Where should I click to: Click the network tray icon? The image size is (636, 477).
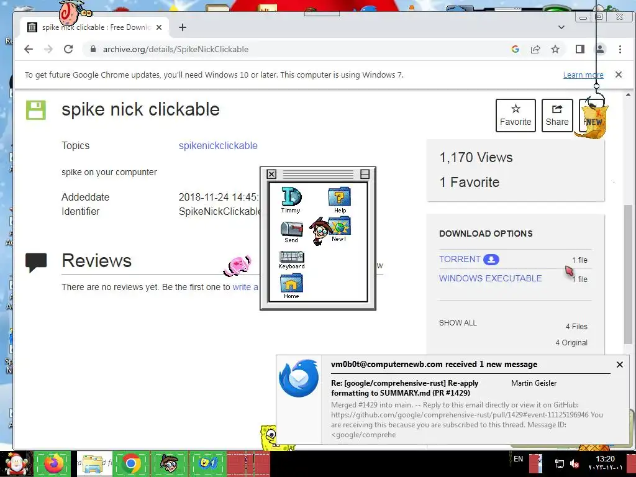(560, 463)
